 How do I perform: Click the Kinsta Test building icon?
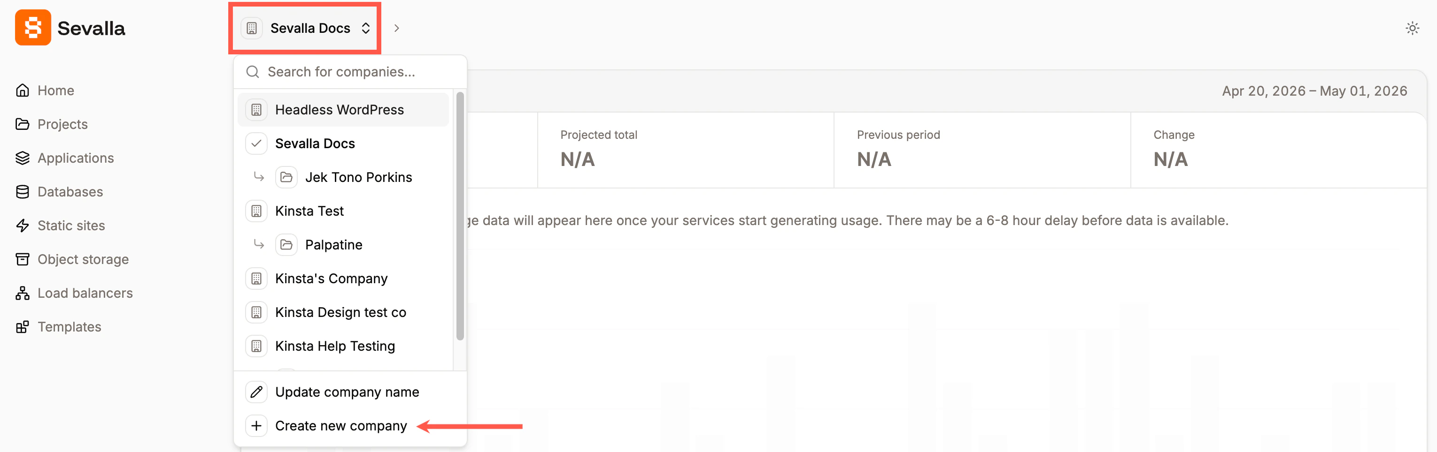click(256, 211)
